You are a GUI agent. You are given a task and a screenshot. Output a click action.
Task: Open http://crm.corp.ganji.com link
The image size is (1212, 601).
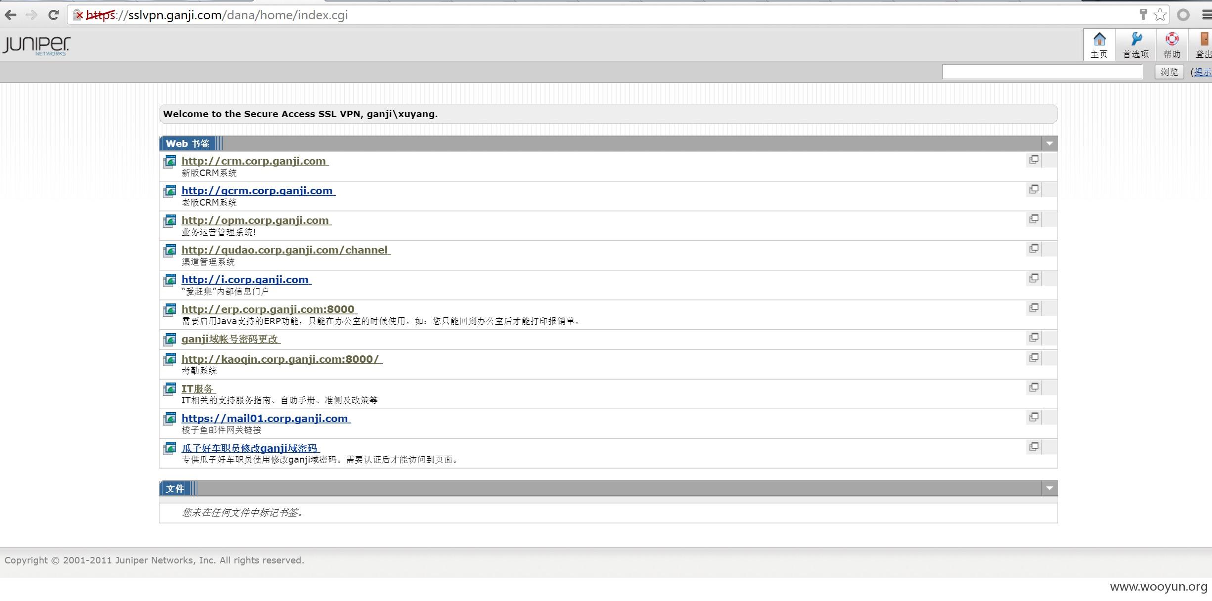click(255, 161)
